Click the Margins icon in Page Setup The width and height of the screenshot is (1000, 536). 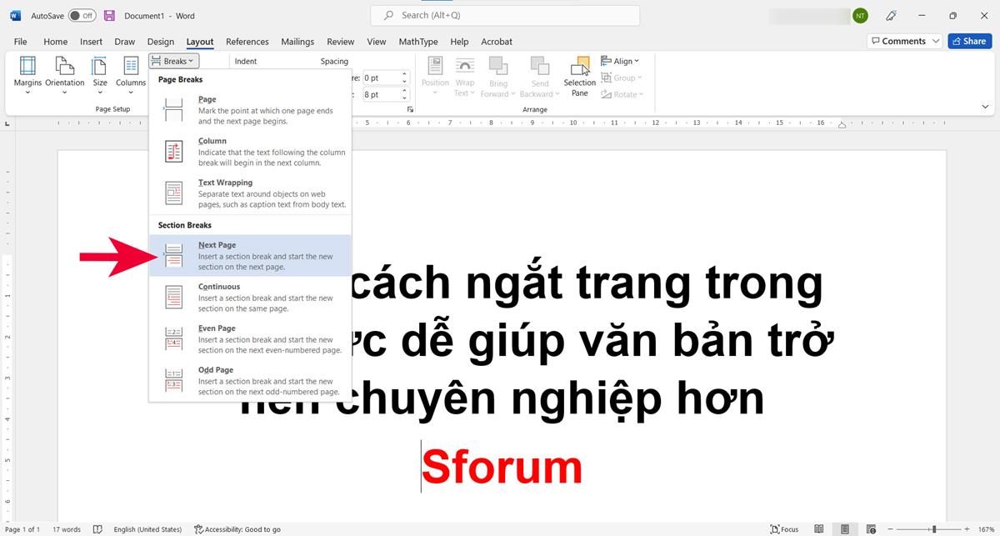coord(27,67)
